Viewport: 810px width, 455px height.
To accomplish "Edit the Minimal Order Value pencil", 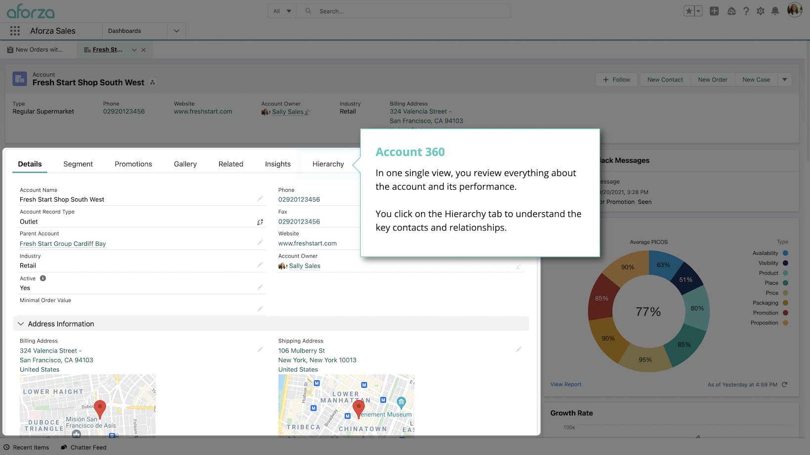I will 260,309.
